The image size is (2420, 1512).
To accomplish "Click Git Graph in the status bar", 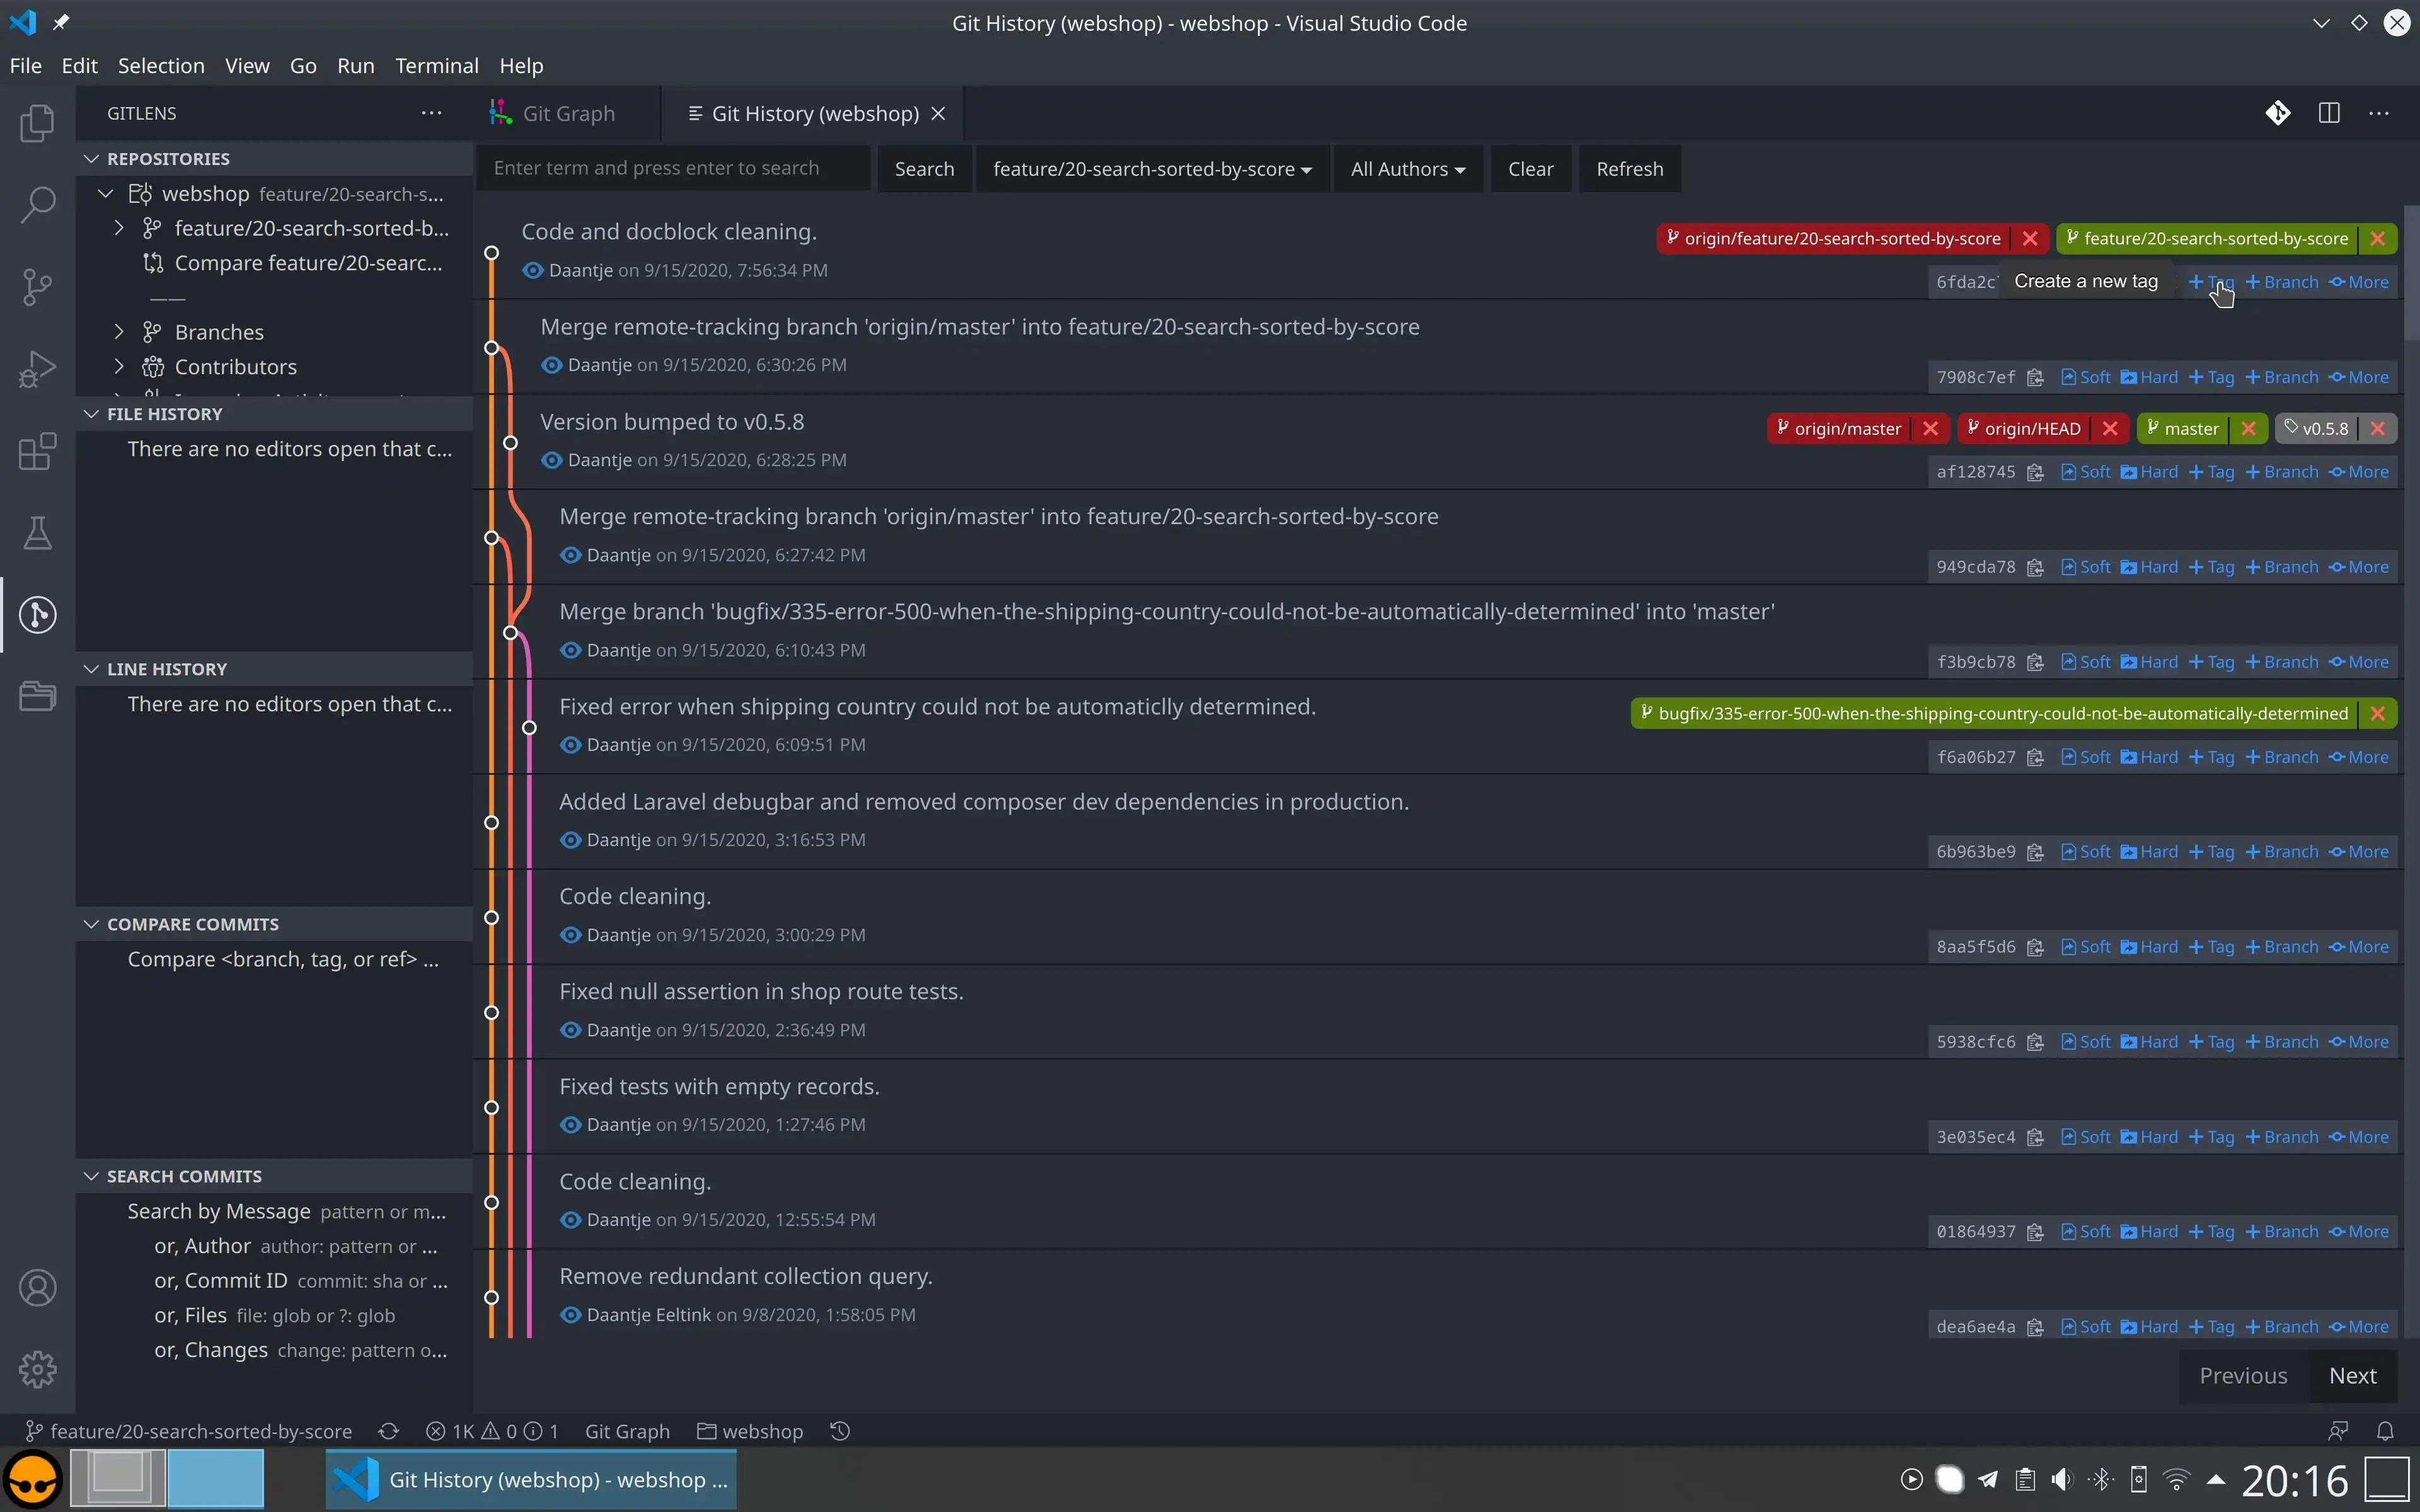I will tap(627, 1431).
